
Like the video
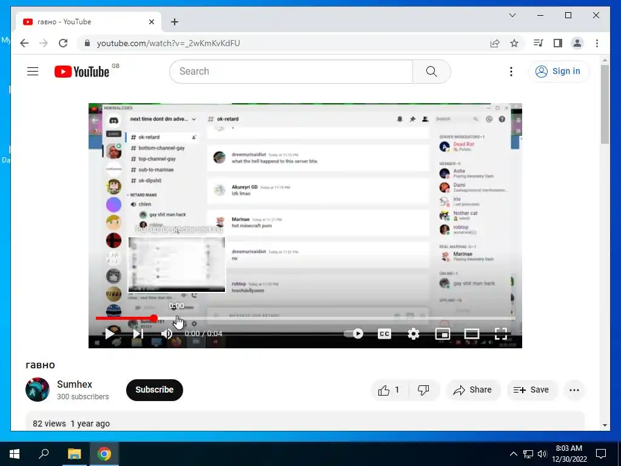click(389, 390)
